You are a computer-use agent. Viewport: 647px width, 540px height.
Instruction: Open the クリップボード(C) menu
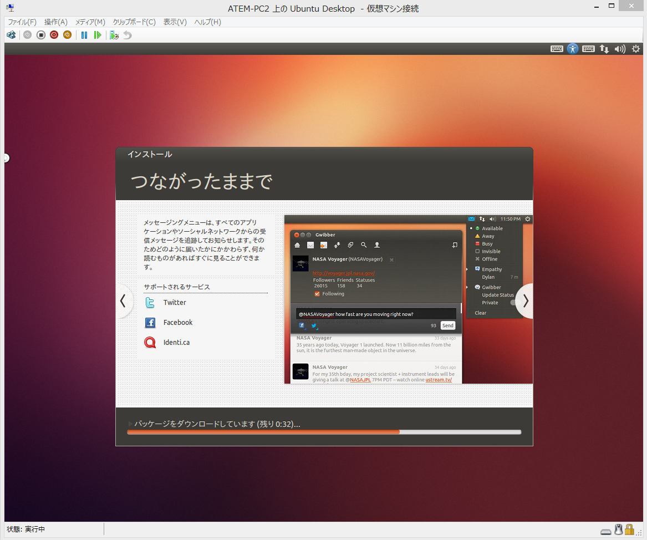coord(134,22)
